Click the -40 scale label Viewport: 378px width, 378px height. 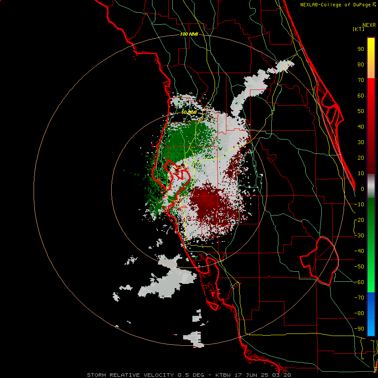coord(359,251)
